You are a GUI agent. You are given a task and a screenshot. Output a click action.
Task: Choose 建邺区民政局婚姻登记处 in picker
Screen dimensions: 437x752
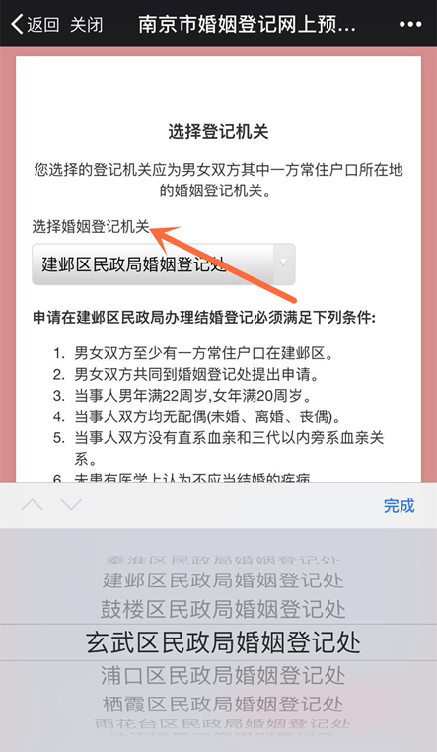tap(223, 581)
